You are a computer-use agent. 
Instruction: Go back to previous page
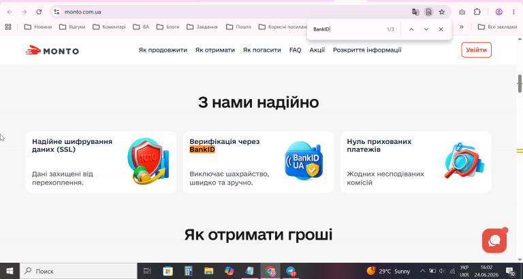tap(10, 12)
